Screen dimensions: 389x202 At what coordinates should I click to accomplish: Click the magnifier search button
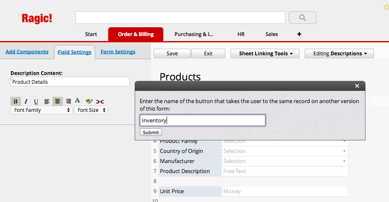303,18
